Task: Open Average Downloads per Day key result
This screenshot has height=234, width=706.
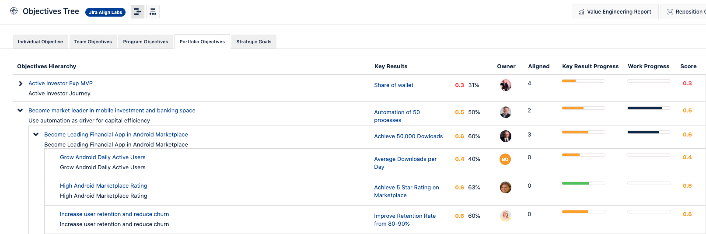Action: pos(405,163)
